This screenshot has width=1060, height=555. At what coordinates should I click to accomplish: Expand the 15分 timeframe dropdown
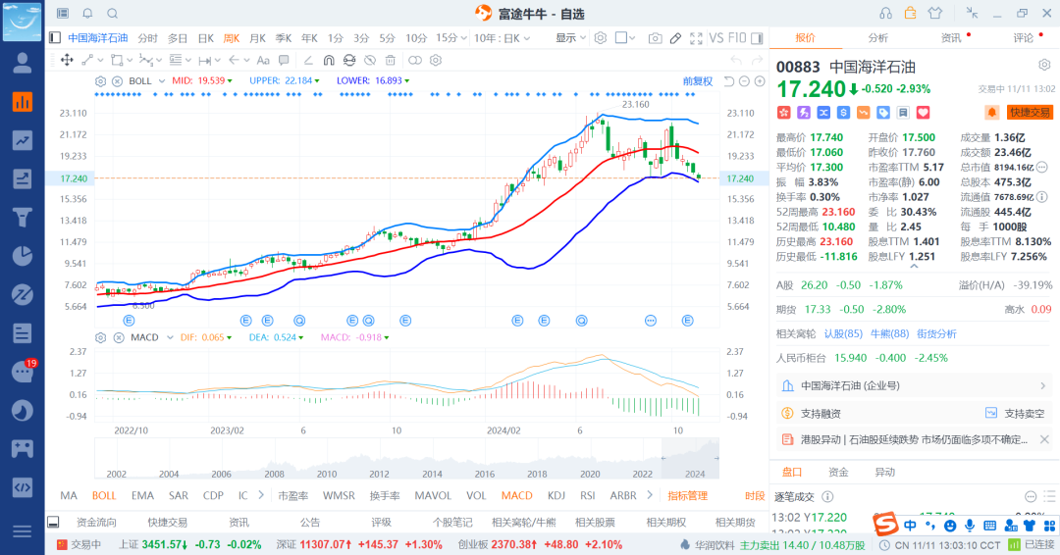(x=450, y=38)
